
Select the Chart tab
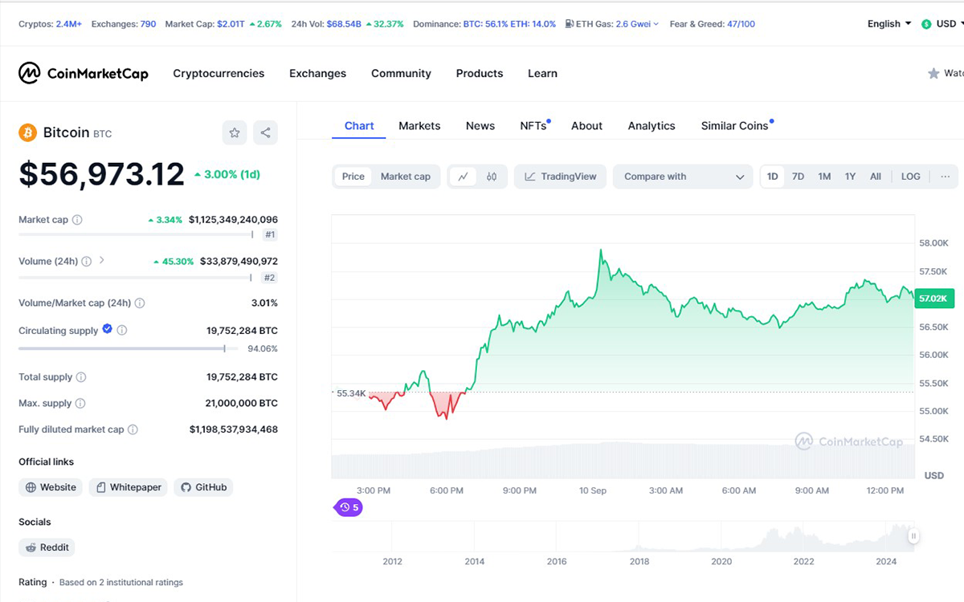click(x=359, y=126)
